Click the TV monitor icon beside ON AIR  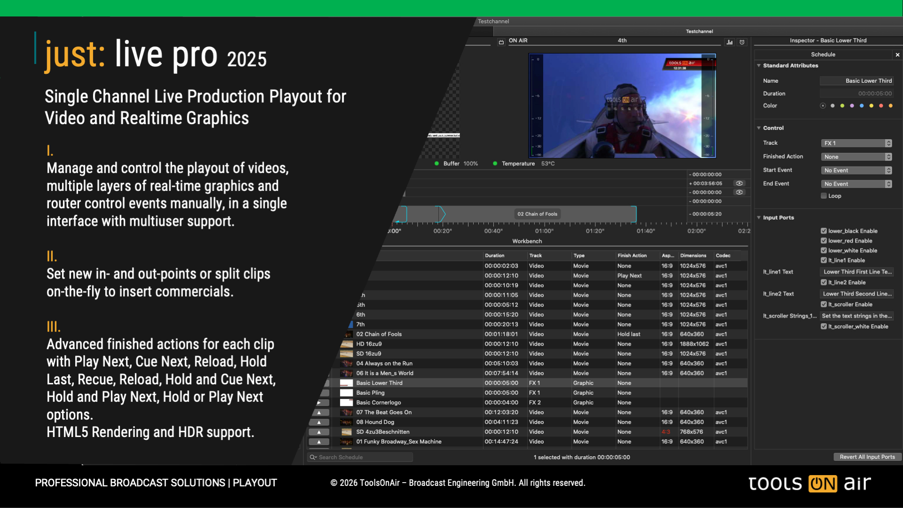tap(501, 42)
